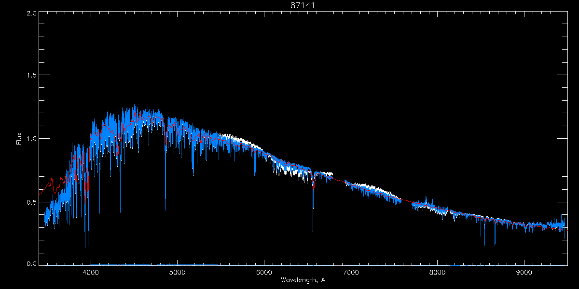Pick the 0.5 flux tick label
The image size is (579, 289).
pyautogui.click(x=31, y=202)
